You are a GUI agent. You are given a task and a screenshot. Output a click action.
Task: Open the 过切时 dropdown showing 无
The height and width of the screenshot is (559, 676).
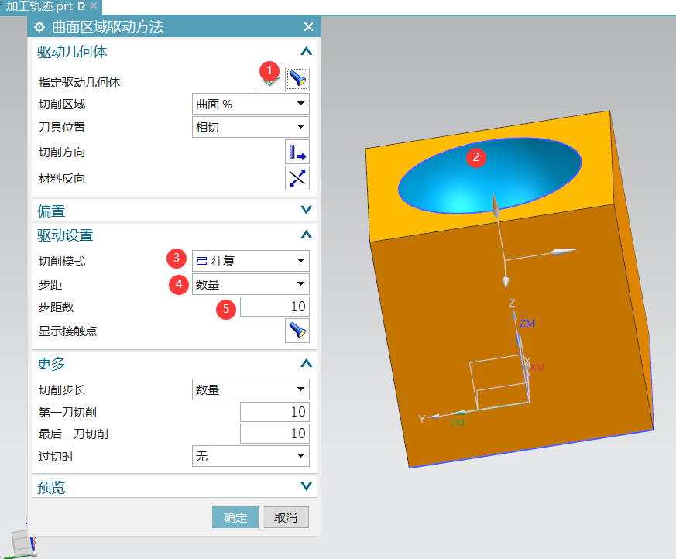[250, 457]
